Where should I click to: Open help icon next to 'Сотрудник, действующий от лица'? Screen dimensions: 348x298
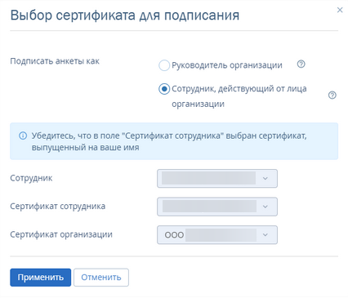click(332, 96)
